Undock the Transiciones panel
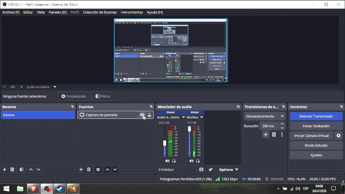This screenshot has height=194, width=345. pos(283,107)
